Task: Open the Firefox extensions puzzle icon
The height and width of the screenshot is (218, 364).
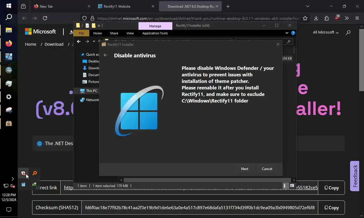Action: coord(326,18)
